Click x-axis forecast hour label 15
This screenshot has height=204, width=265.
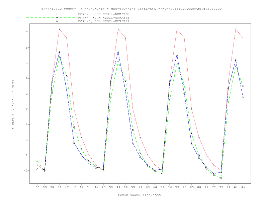pyautogui.click(x=74, y=187)
